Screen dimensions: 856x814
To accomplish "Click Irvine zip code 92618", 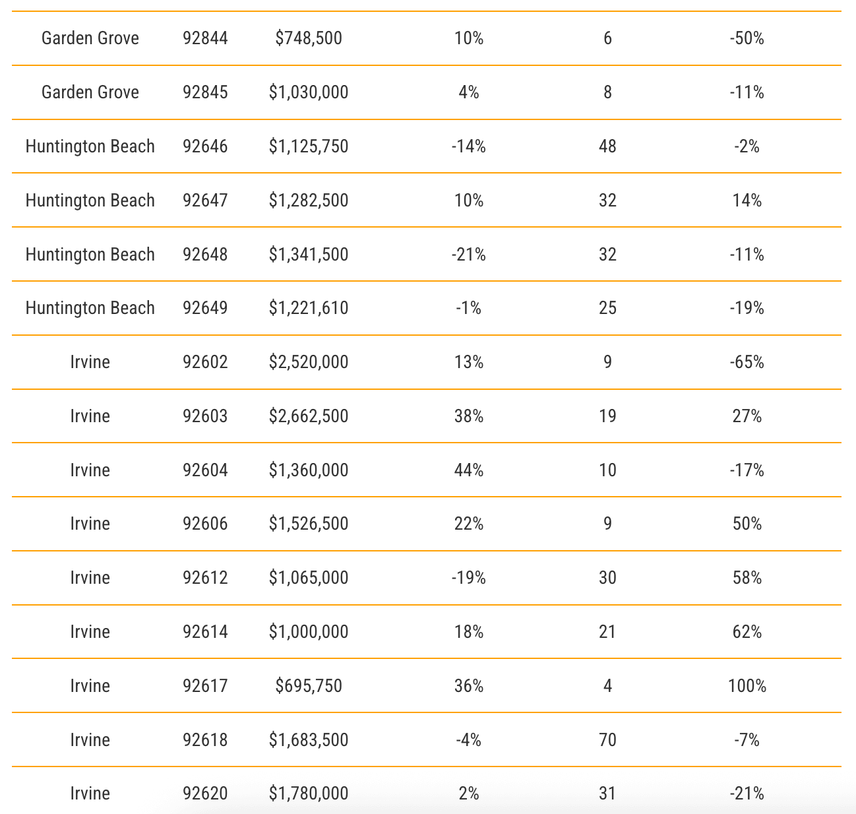I will click(x=205, y=740).
